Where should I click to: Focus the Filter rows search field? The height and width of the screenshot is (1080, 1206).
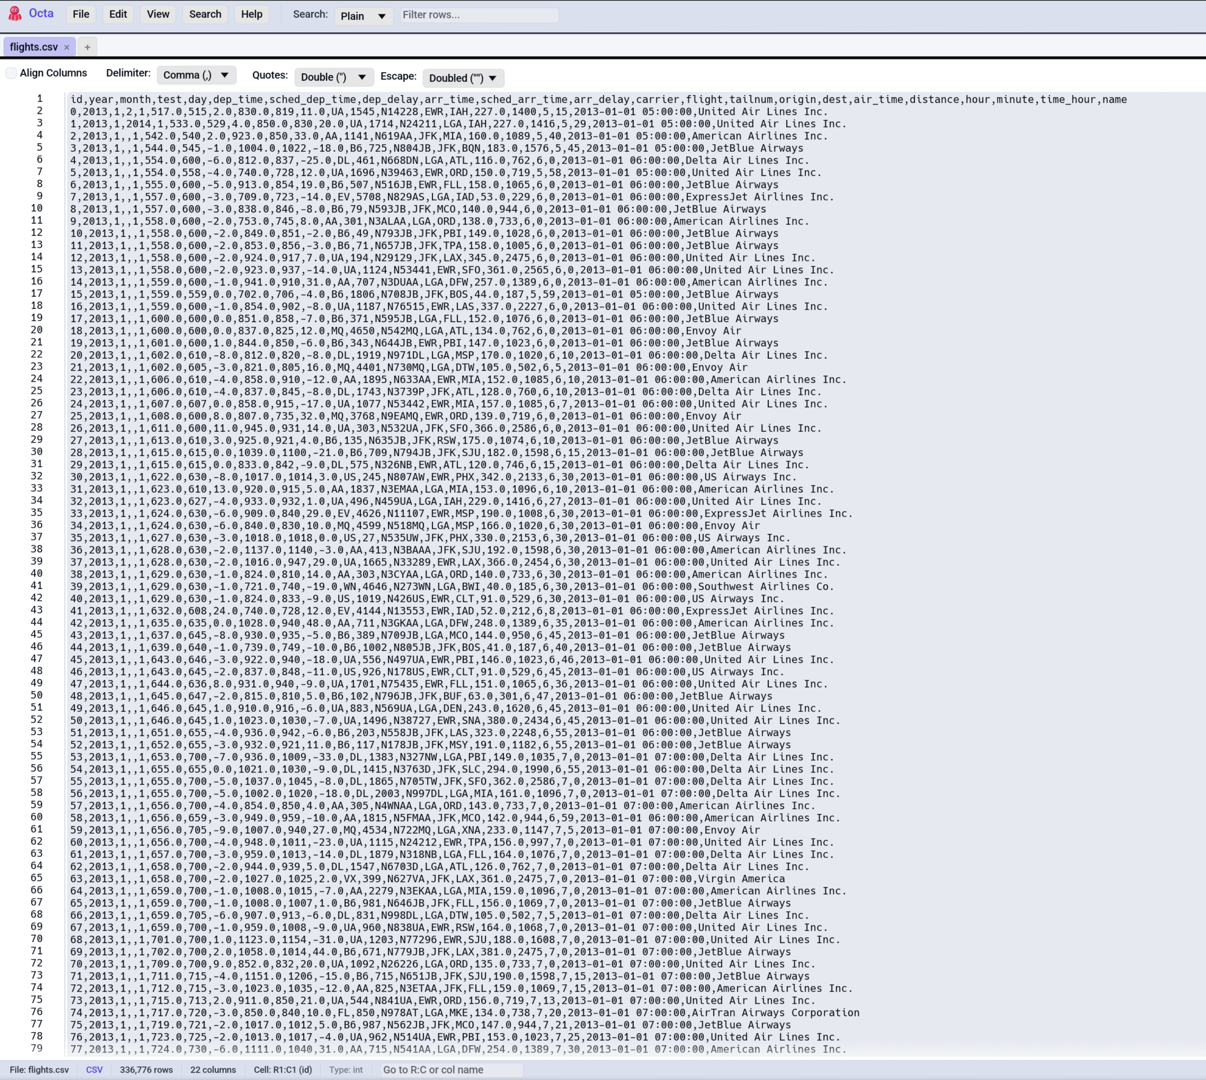point(479,15)
